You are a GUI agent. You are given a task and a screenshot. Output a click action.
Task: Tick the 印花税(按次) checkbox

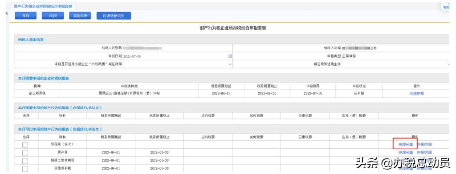coord(25,144)
